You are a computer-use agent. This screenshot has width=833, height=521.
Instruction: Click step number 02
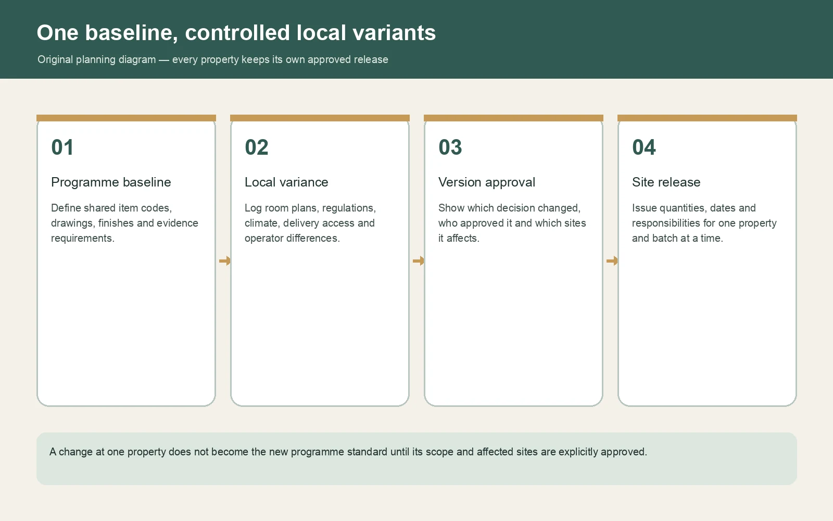pyautogui.click(x=257, y=147)
